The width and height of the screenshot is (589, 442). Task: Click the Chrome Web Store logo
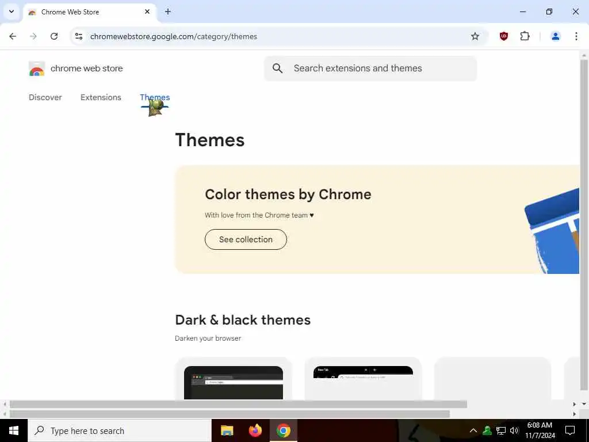[37, 69]
